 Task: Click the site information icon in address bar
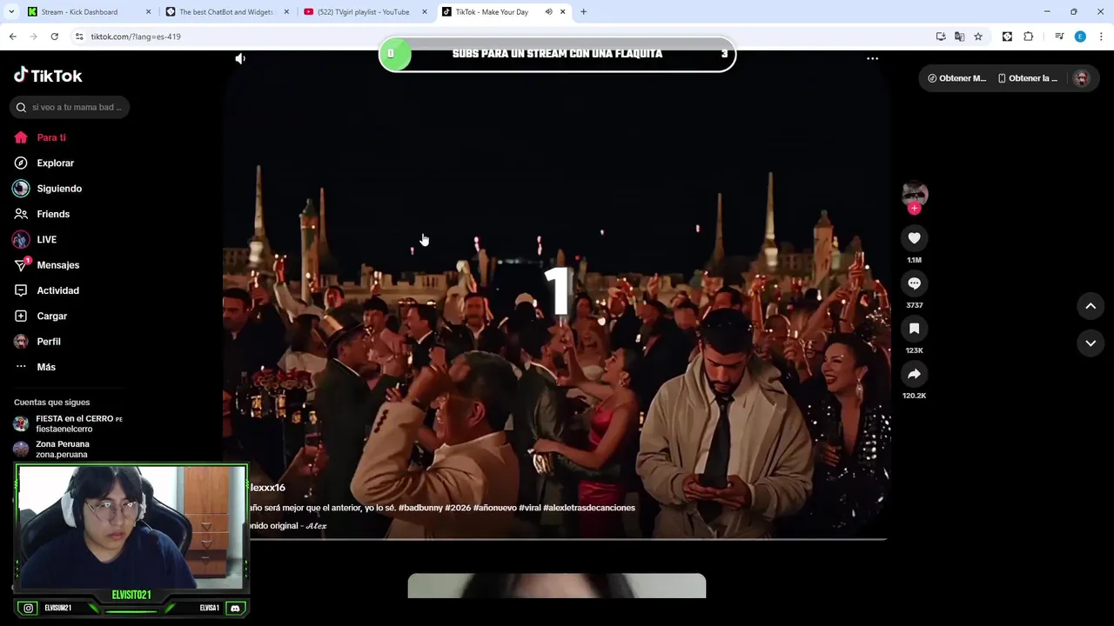pyautogui.click(x=79, y=37)
